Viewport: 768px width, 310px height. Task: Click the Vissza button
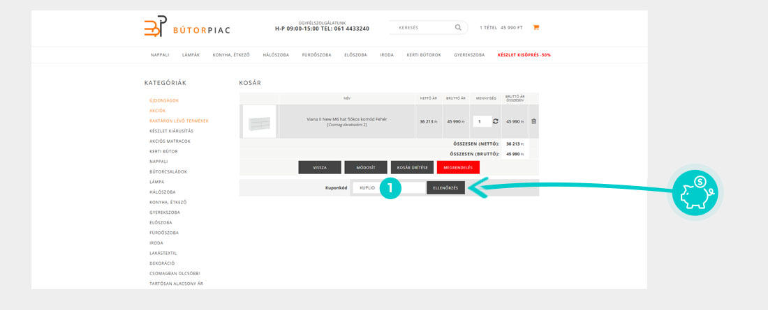click(320, 167)
